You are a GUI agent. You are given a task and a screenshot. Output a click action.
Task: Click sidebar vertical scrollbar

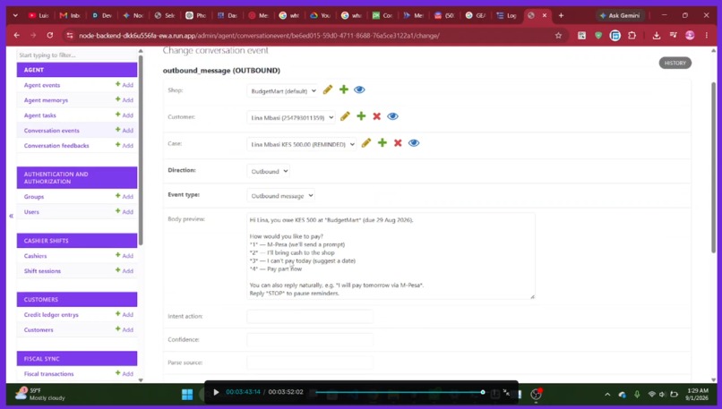(x=141, y=149)
